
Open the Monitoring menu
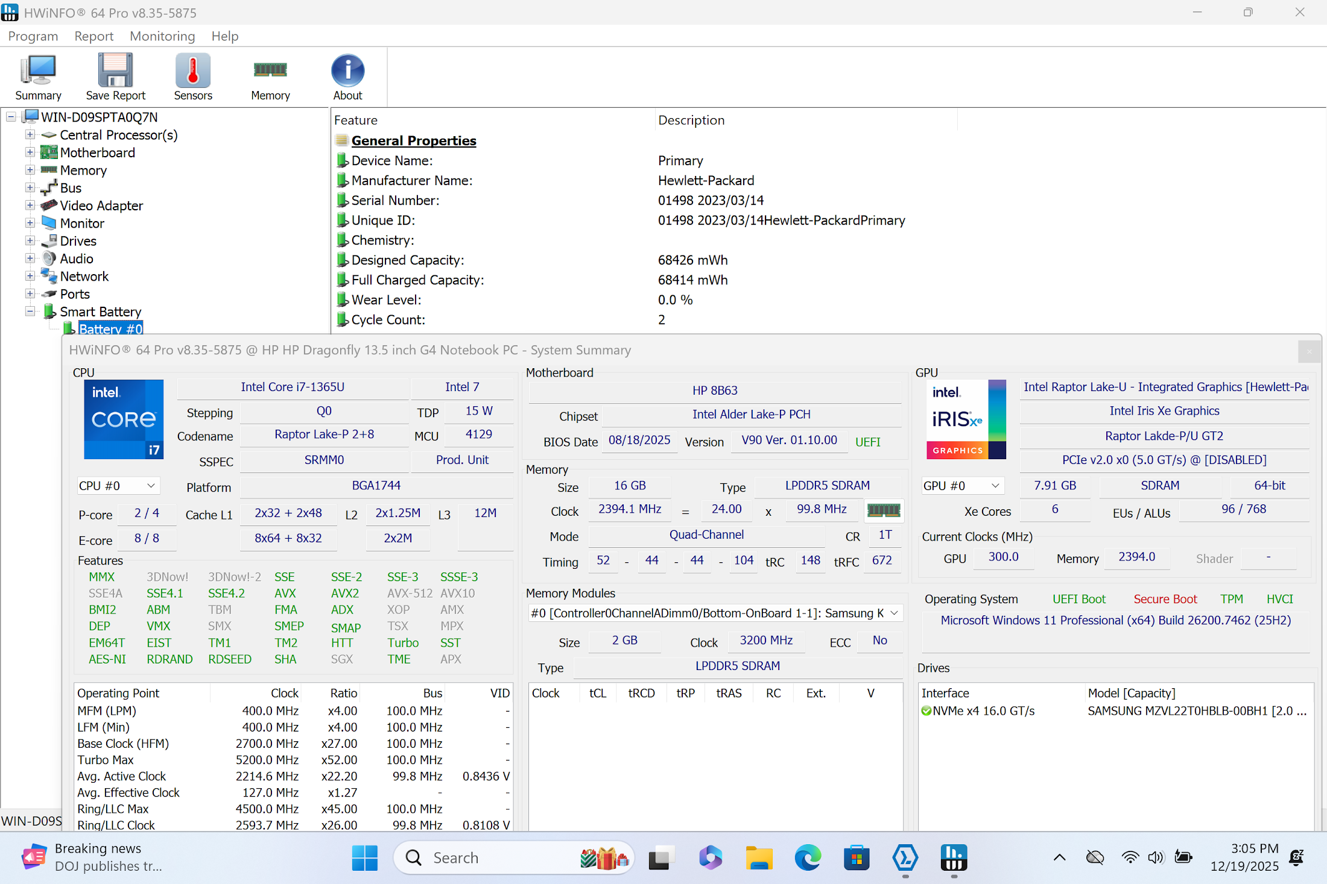pos(162,36)
